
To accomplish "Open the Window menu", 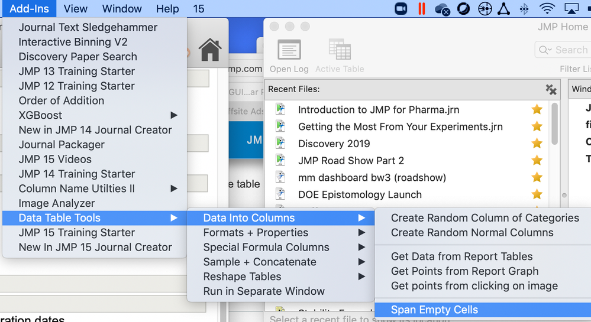I will pos(122,9).
